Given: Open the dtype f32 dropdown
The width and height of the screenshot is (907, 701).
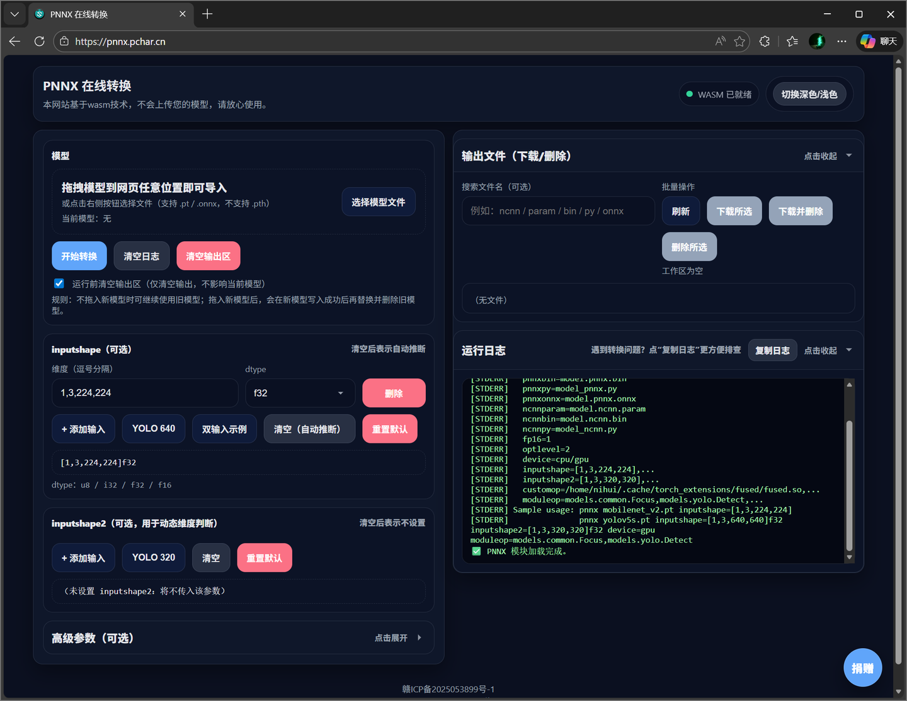Looking at the screenshot, I should pos(300,393).
